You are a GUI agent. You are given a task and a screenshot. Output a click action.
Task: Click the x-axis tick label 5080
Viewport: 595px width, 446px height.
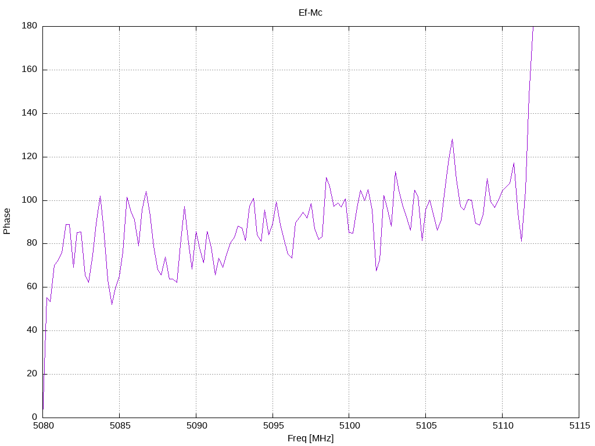[43, 426]
